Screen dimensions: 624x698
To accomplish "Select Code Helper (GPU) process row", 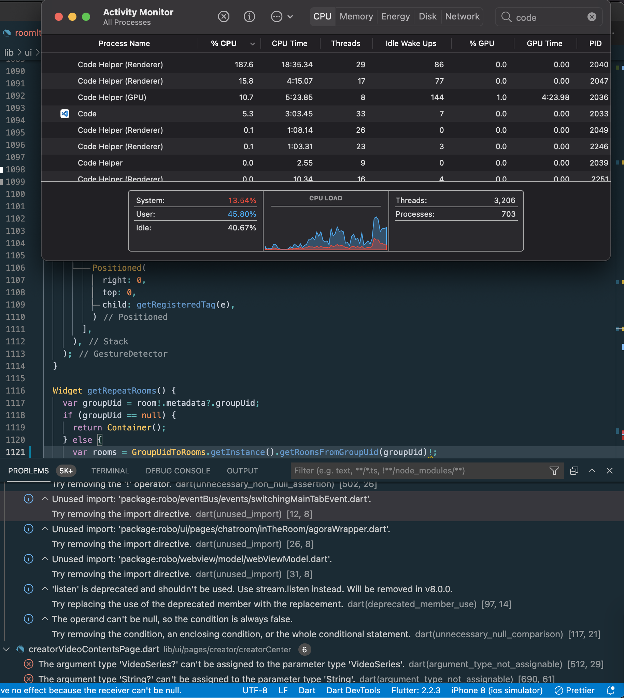I will pos(326,97).
